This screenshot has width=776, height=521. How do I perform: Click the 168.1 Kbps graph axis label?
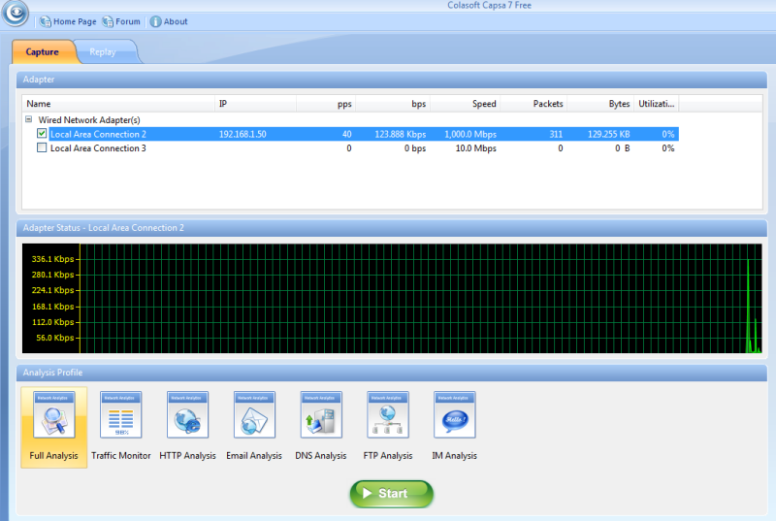tap(52, 307)
